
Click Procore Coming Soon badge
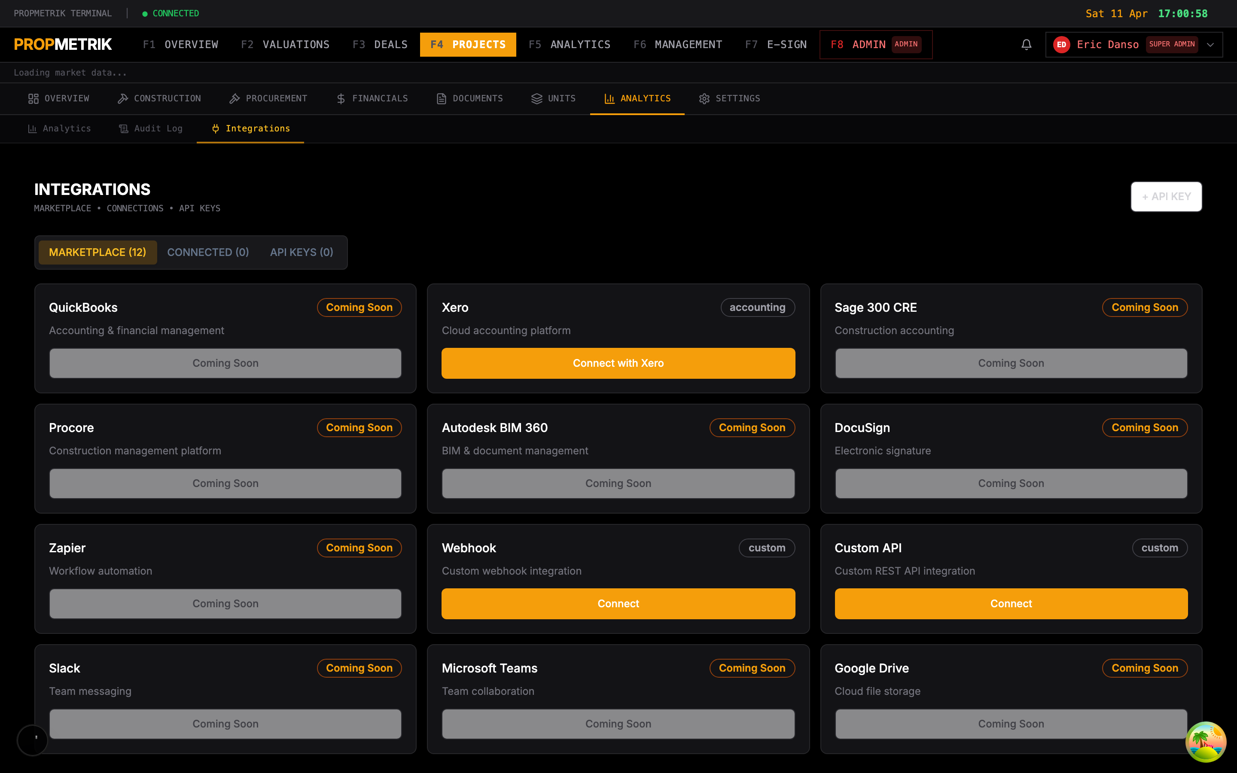(x=360, y=427)
